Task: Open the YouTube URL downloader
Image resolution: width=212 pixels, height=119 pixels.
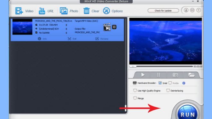Action: click(42, 11)
